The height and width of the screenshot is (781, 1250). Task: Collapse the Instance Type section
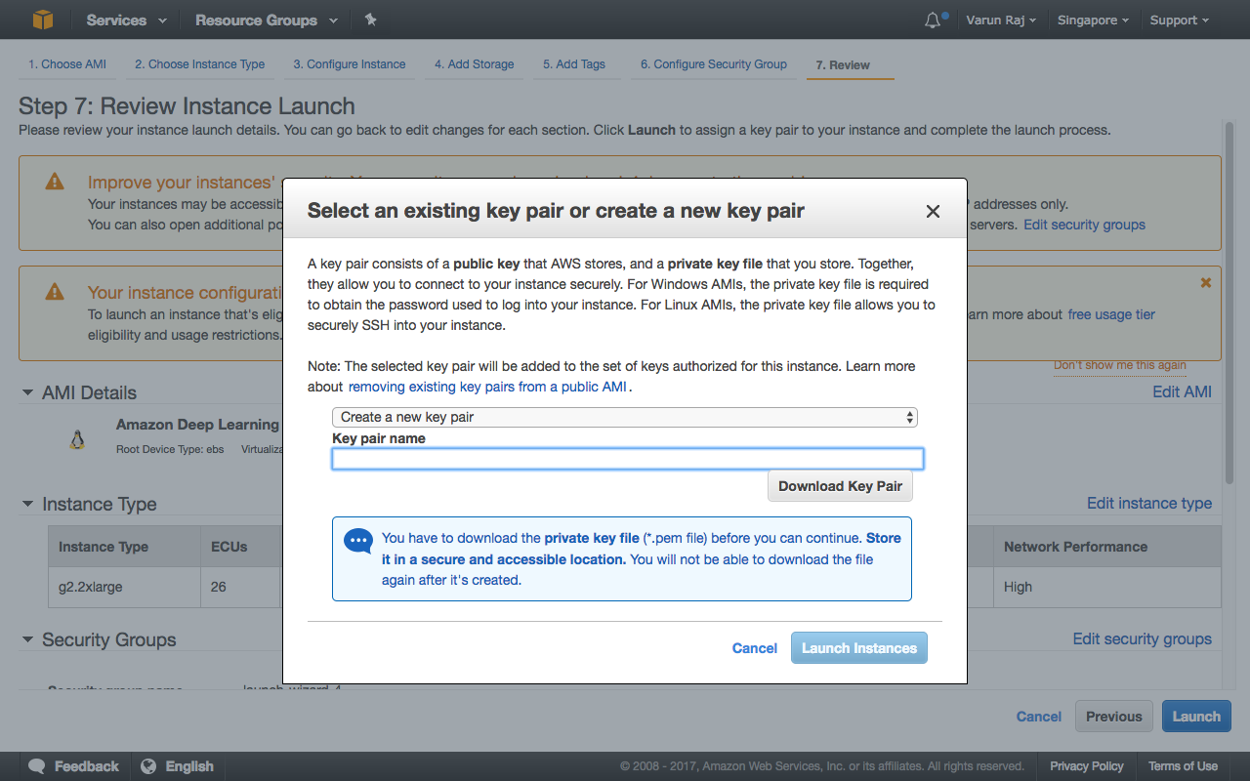28,505
